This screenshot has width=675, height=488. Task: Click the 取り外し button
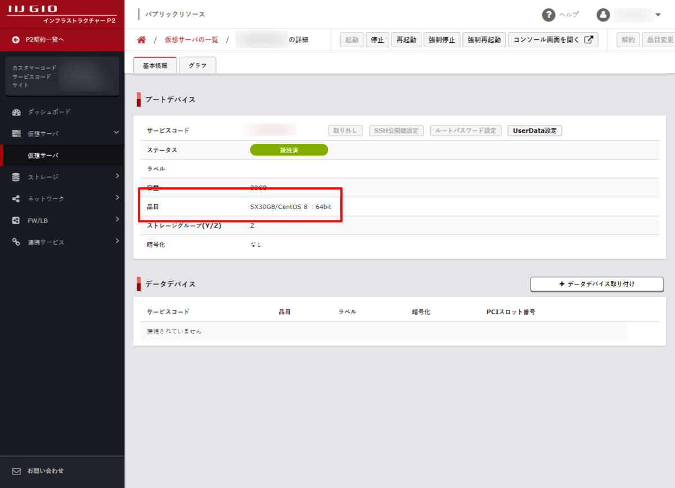[345, 130]
